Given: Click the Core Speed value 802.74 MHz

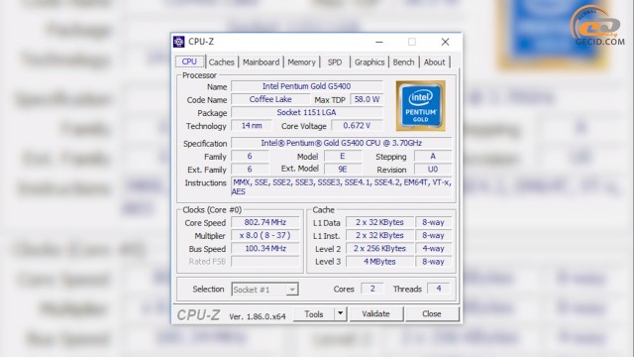Looking at the screenshot, I should 265,222.
